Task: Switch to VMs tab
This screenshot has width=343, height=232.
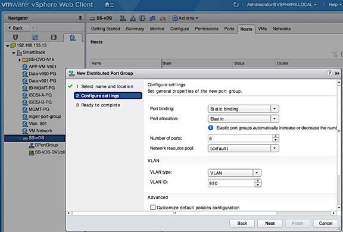Action: pos(262,29)
